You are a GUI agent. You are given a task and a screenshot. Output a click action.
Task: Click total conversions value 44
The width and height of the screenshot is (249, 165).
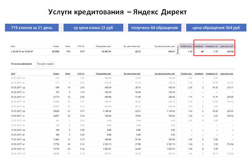[x=202, y=52]
